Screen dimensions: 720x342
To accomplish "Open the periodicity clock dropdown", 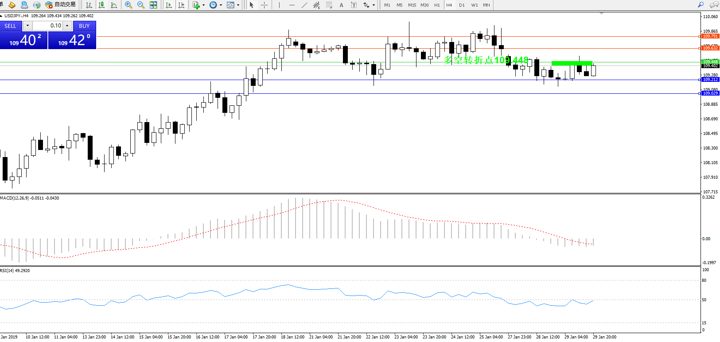I will pos(221,5).
